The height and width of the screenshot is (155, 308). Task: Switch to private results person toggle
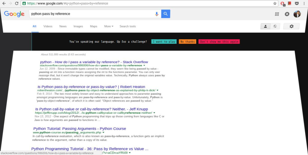265,26
